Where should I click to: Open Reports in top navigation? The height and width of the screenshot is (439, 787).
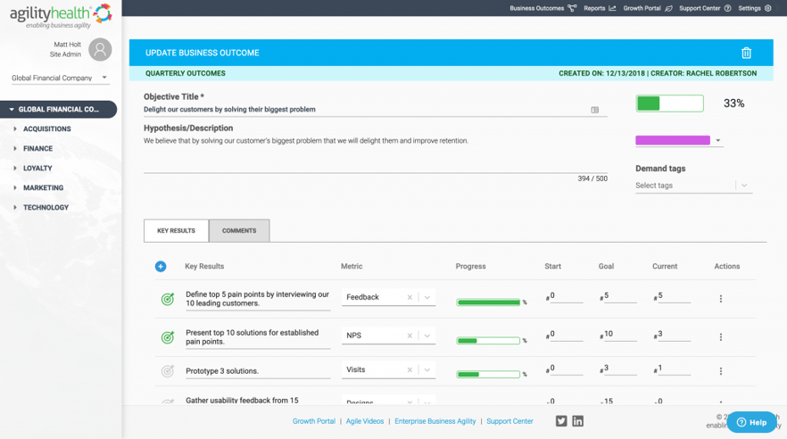pos(600,8)
